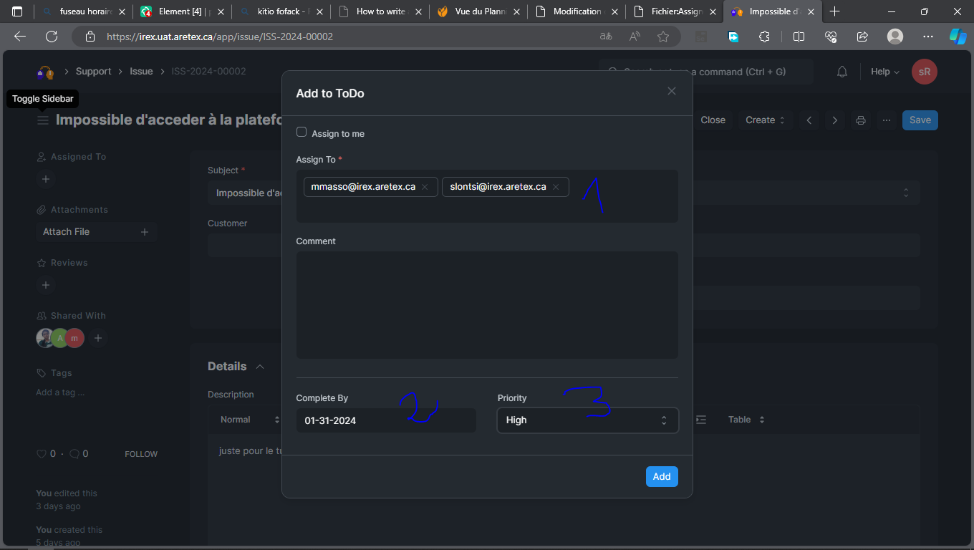
Task: Open the browser extensions puzzle icon
Action: point(764,37)
